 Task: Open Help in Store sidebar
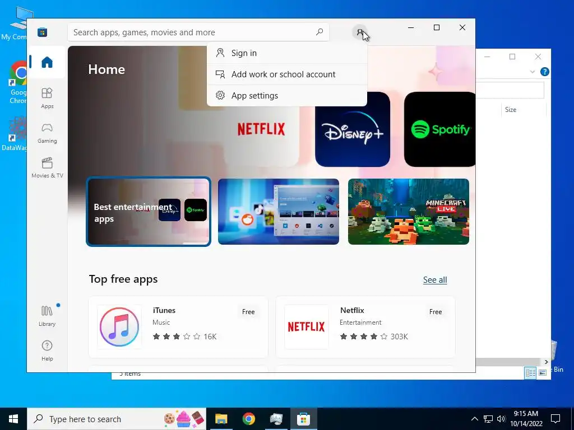click(47, 350)
